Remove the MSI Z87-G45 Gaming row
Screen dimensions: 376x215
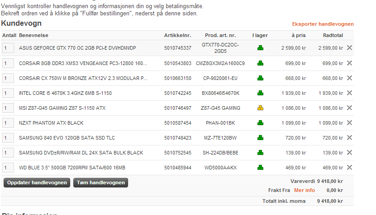click(349, 108)
